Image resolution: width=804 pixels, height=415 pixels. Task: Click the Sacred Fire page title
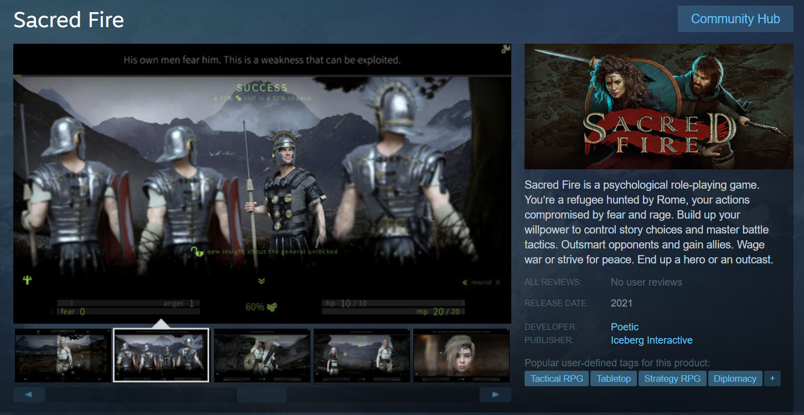coord(69,20)
